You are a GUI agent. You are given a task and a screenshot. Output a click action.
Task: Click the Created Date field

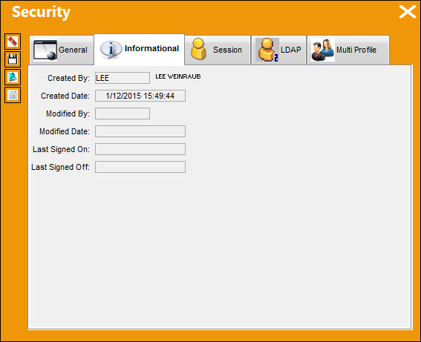click(x=140, y=96)
